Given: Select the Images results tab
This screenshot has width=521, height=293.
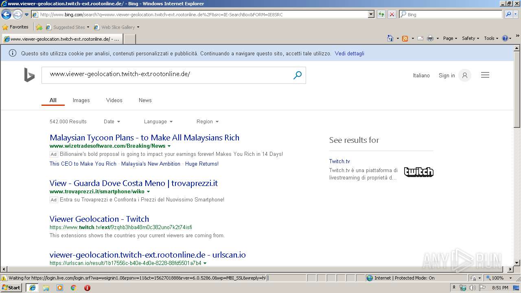Looking at the screenshot, I should pos(81,100).
